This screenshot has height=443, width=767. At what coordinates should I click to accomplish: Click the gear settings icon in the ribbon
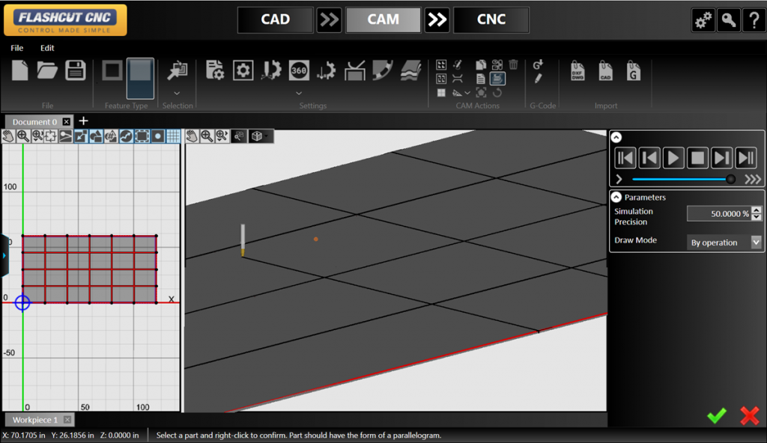point(243,70)
